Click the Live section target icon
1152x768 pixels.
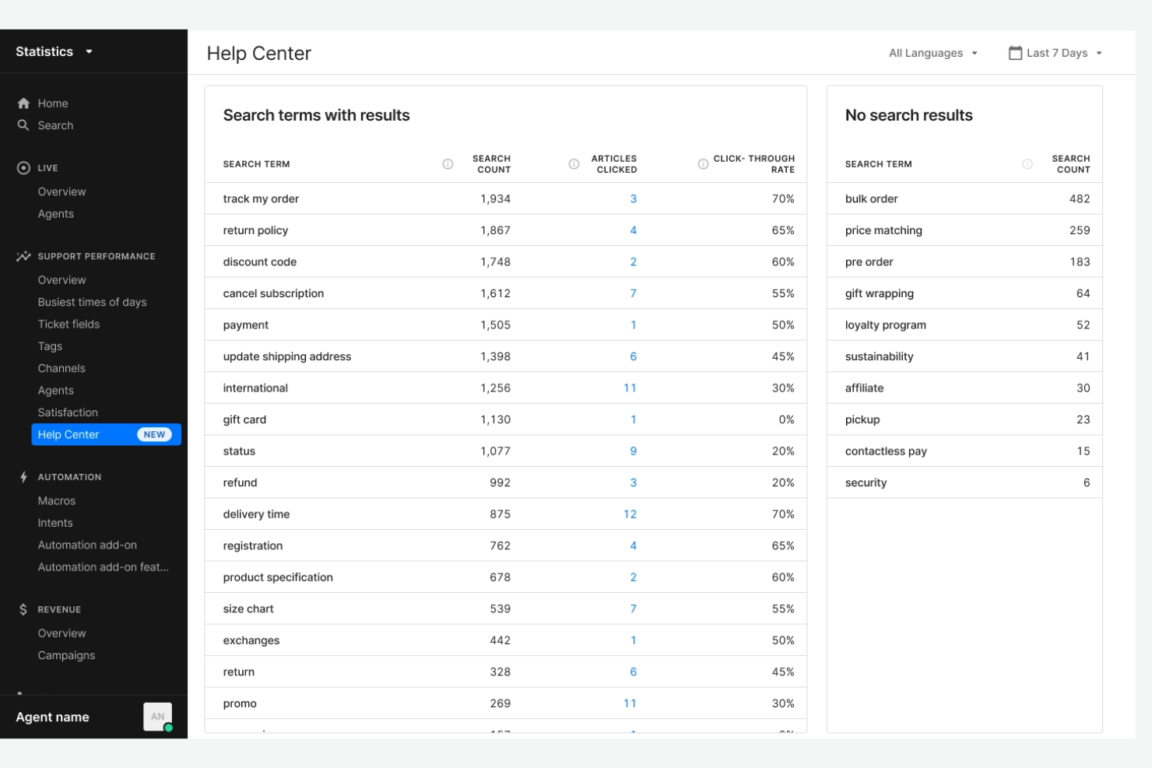pyautogui.click(x=23, y=168)
